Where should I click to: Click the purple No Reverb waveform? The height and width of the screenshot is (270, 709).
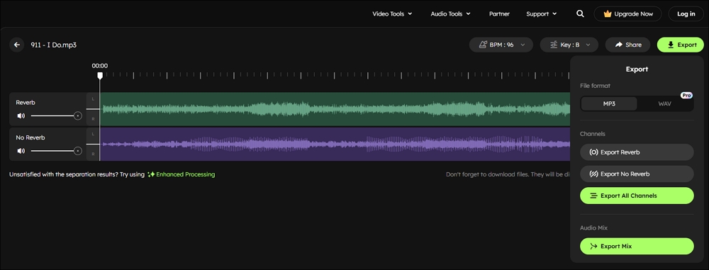click(335, 145)
